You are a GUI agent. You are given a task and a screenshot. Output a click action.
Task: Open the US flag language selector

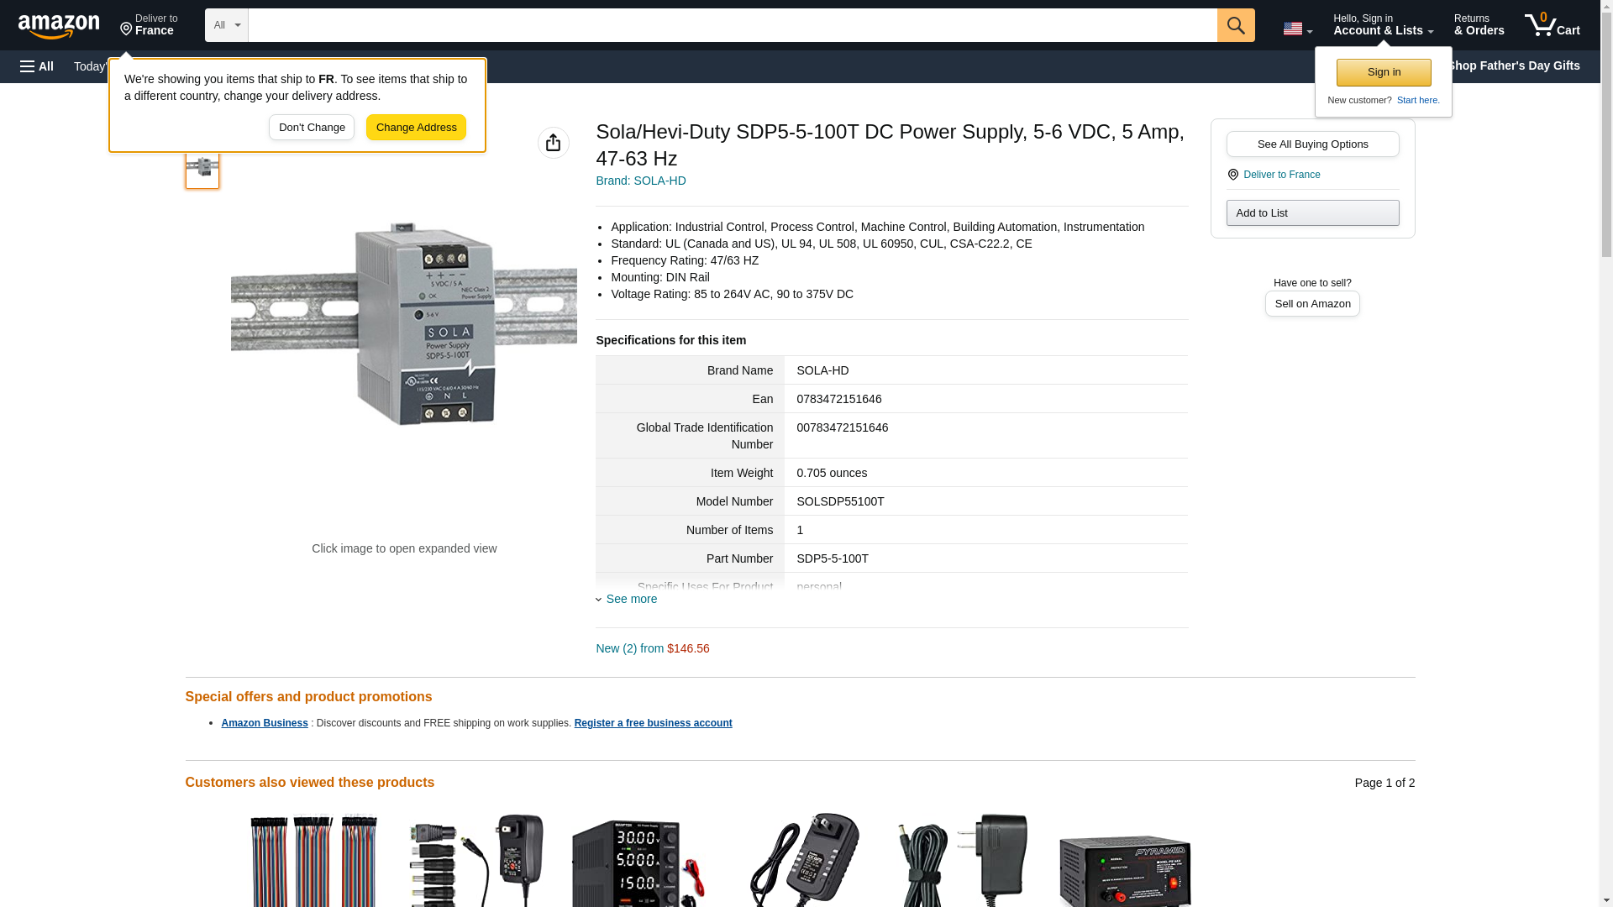coord(1296,29)
